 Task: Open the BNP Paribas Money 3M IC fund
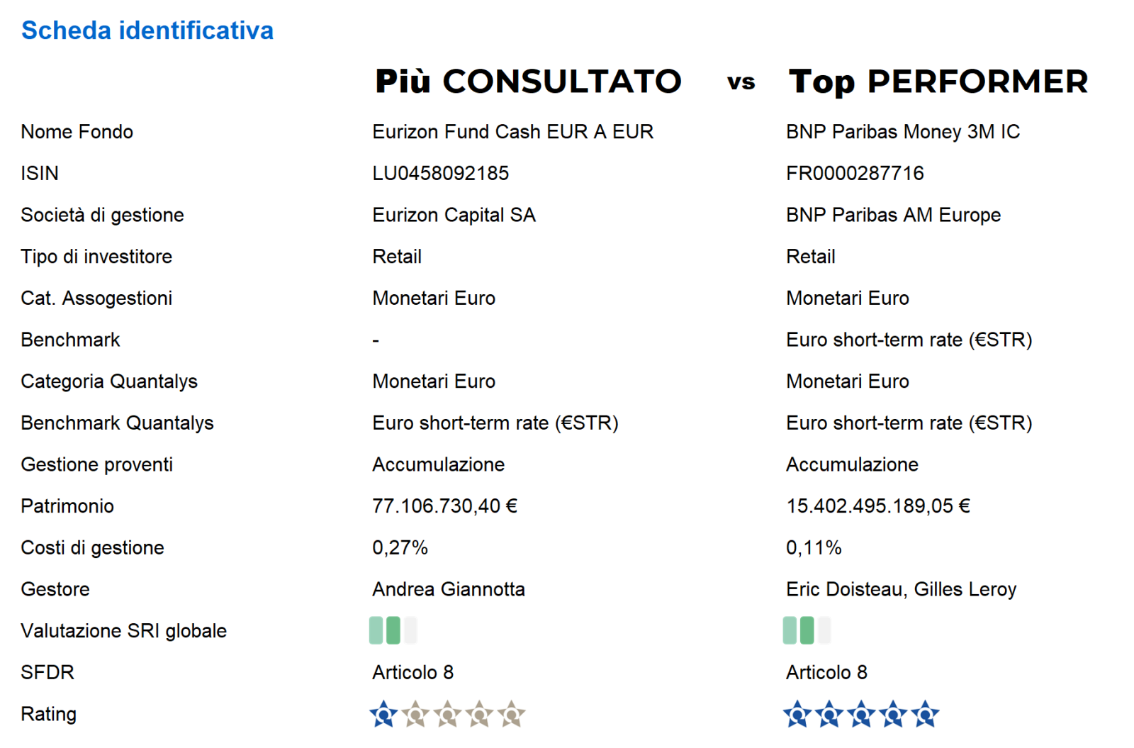902,132
